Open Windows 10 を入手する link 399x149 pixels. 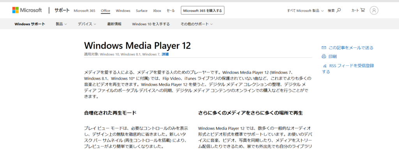click(151, 24)
